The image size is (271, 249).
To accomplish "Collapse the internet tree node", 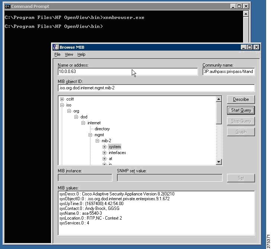I will pyautogui.click(x=83, y=123).
